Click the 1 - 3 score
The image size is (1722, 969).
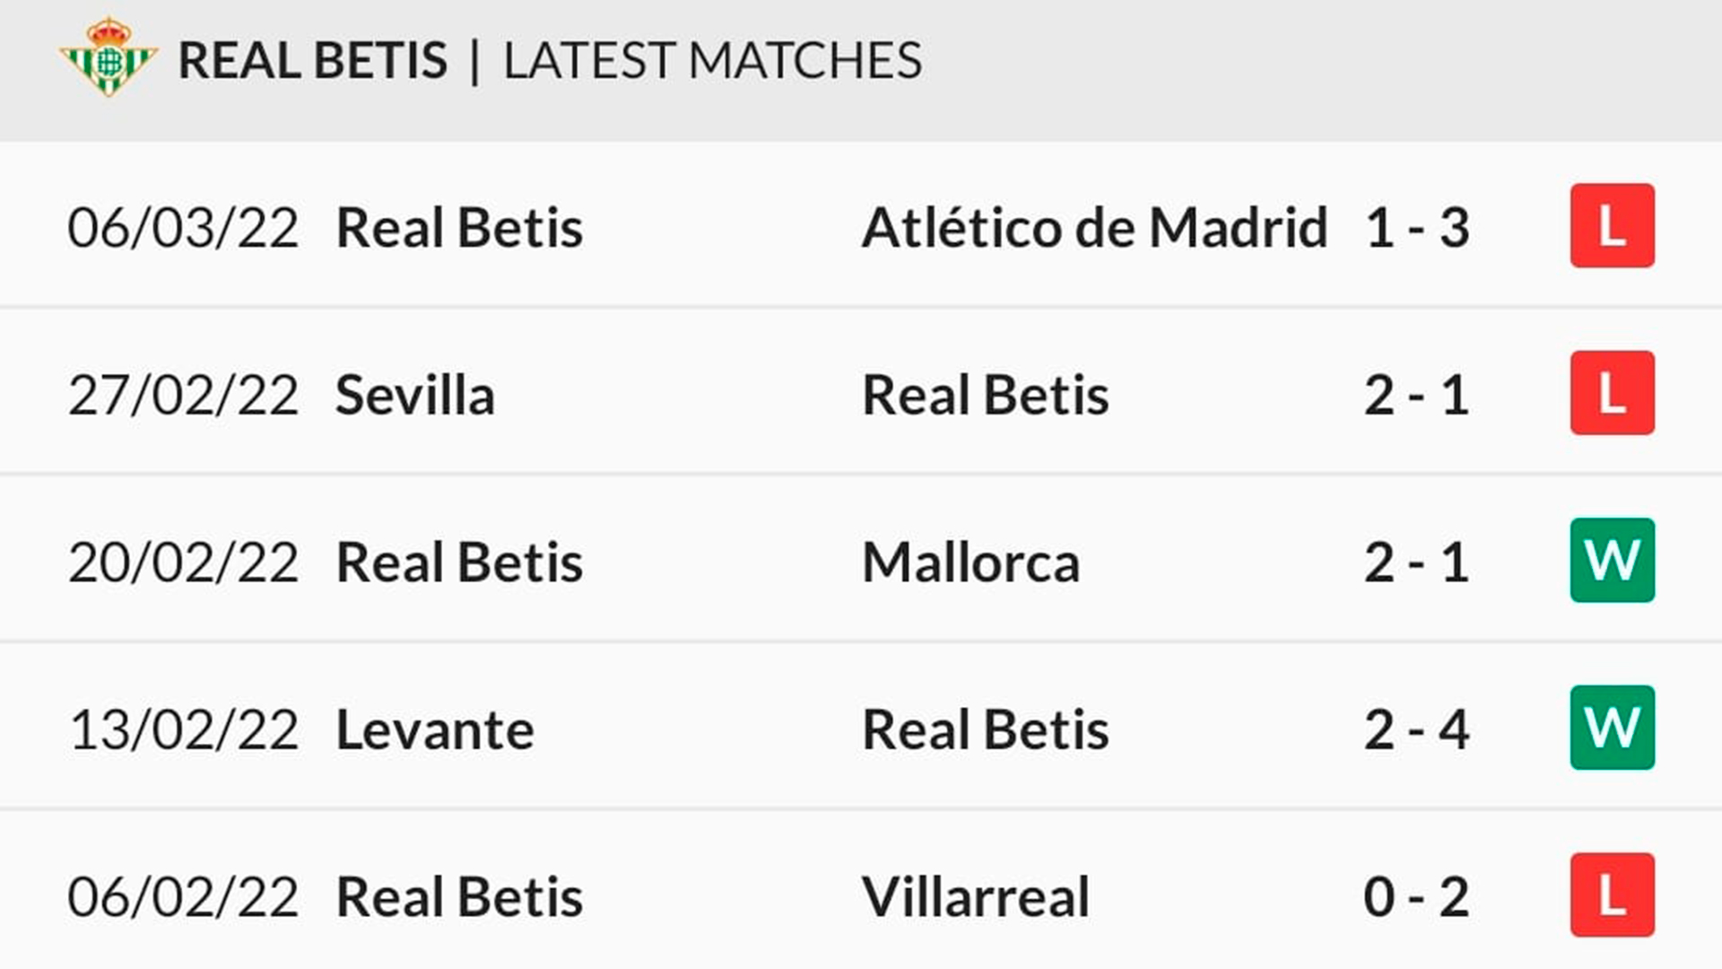(1417, 227)
